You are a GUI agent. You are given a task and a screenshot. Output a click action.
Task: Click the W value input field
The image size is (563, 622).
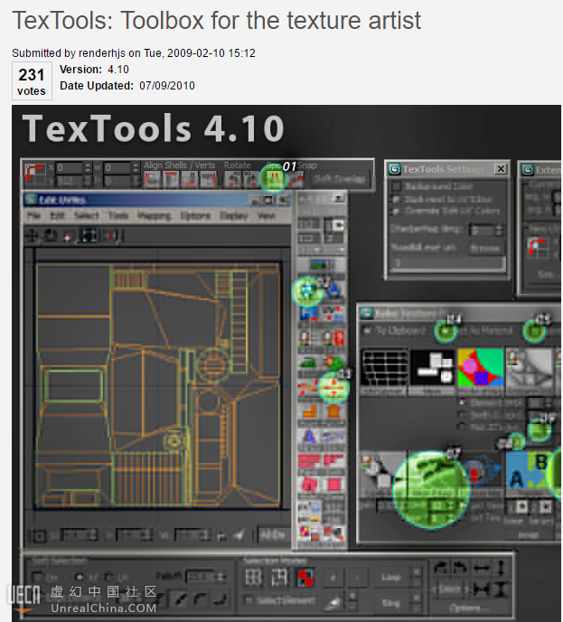click(x=117, y=168)
